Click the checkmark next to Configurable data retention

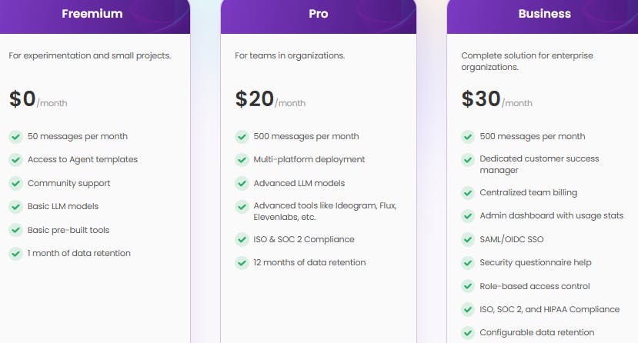pos(468,333)
